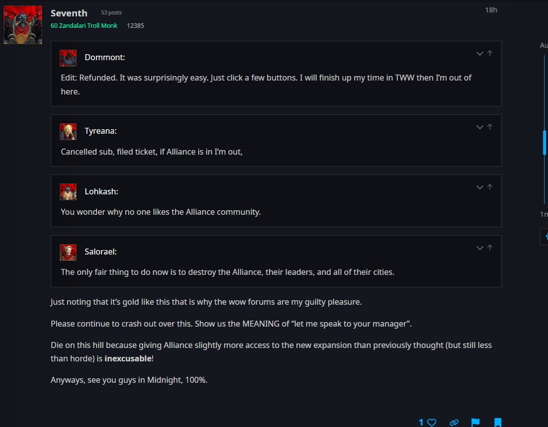Expand Tyreana's quoted text
The image size is (548, 427).
480,127
